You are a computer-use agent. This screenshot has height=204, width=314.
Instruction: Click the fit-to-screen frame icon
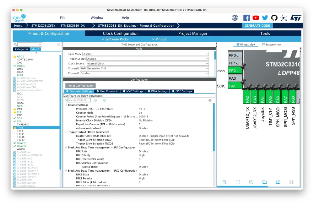pos(238,182)
